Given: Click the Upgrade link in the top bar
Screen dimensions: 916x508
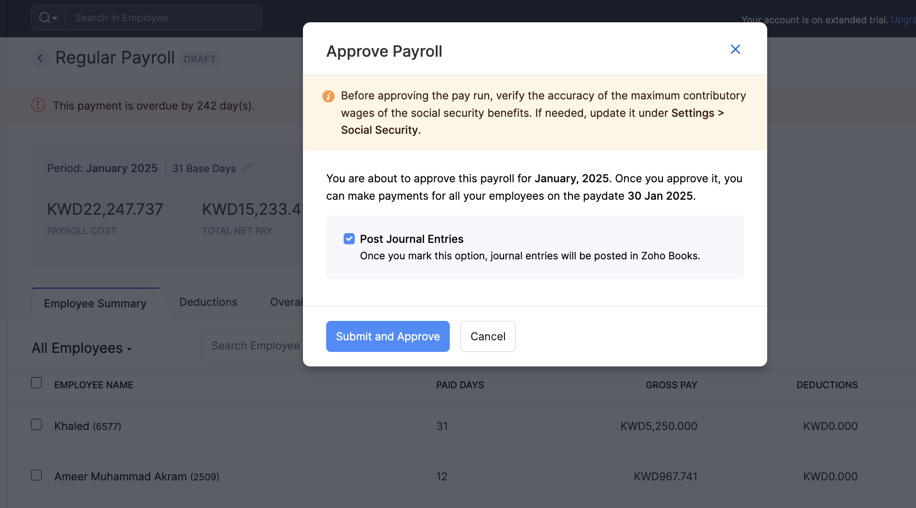Looking at the screenshot, I should click(x=903, y=19).
